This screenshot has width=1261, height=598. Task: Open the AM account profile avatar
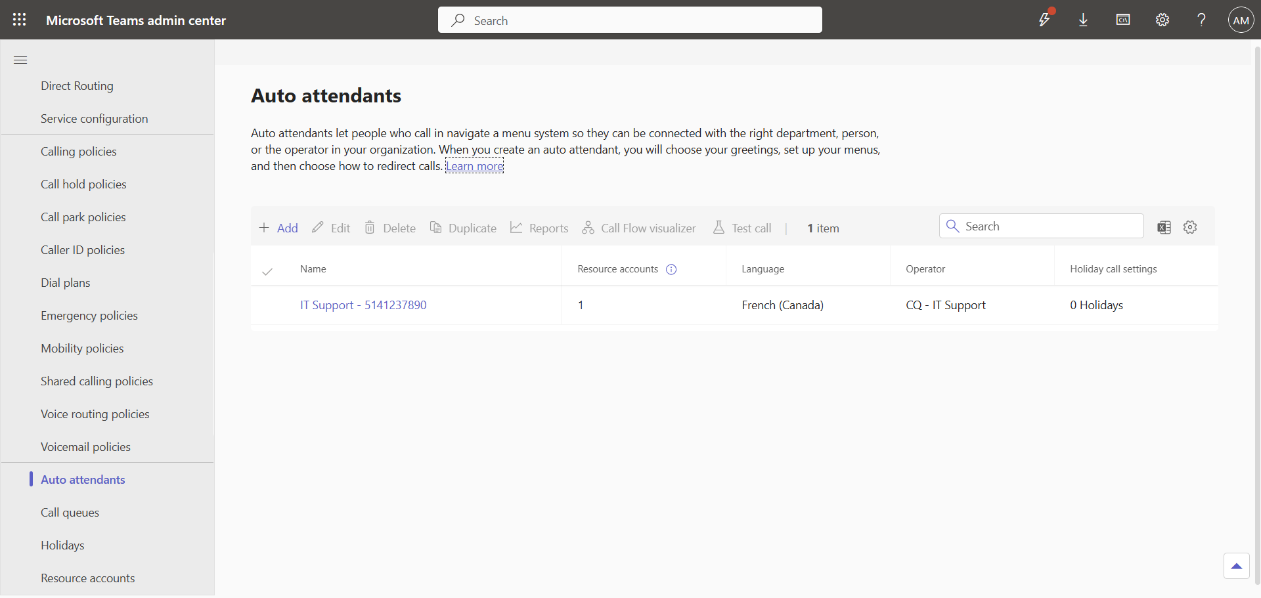[x=1241, y=20]
